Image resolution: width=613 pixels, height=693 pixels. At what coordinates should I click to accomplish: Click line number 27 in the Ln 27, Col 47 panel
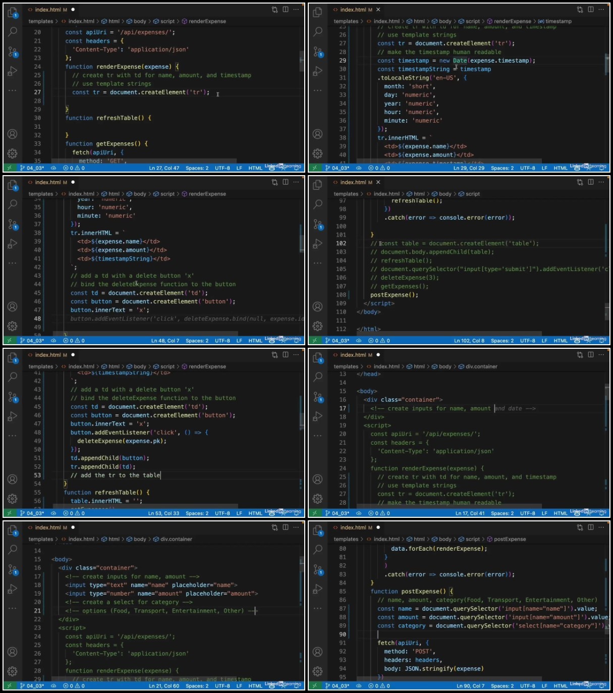point(37,92)
